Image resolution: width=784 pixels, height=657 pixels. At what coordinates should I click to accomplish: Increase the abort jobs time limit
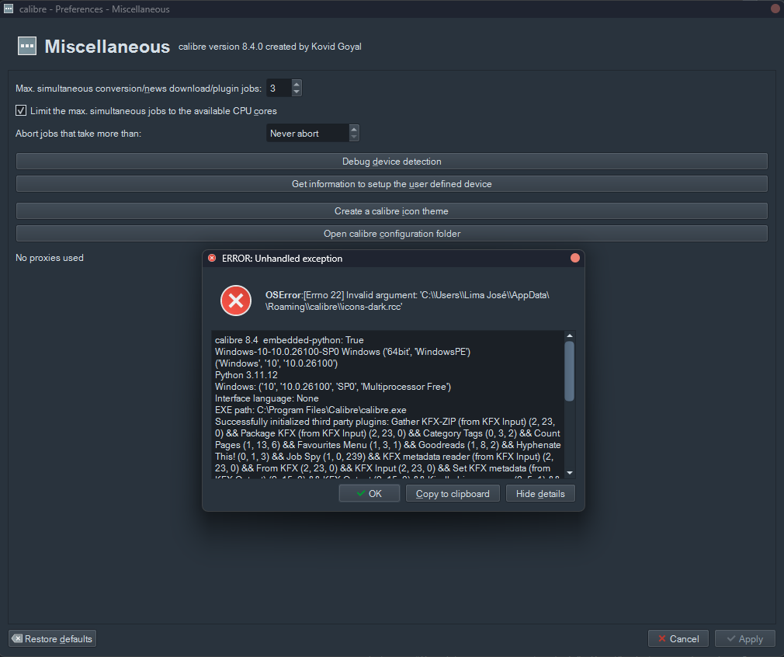pos(354,129)
